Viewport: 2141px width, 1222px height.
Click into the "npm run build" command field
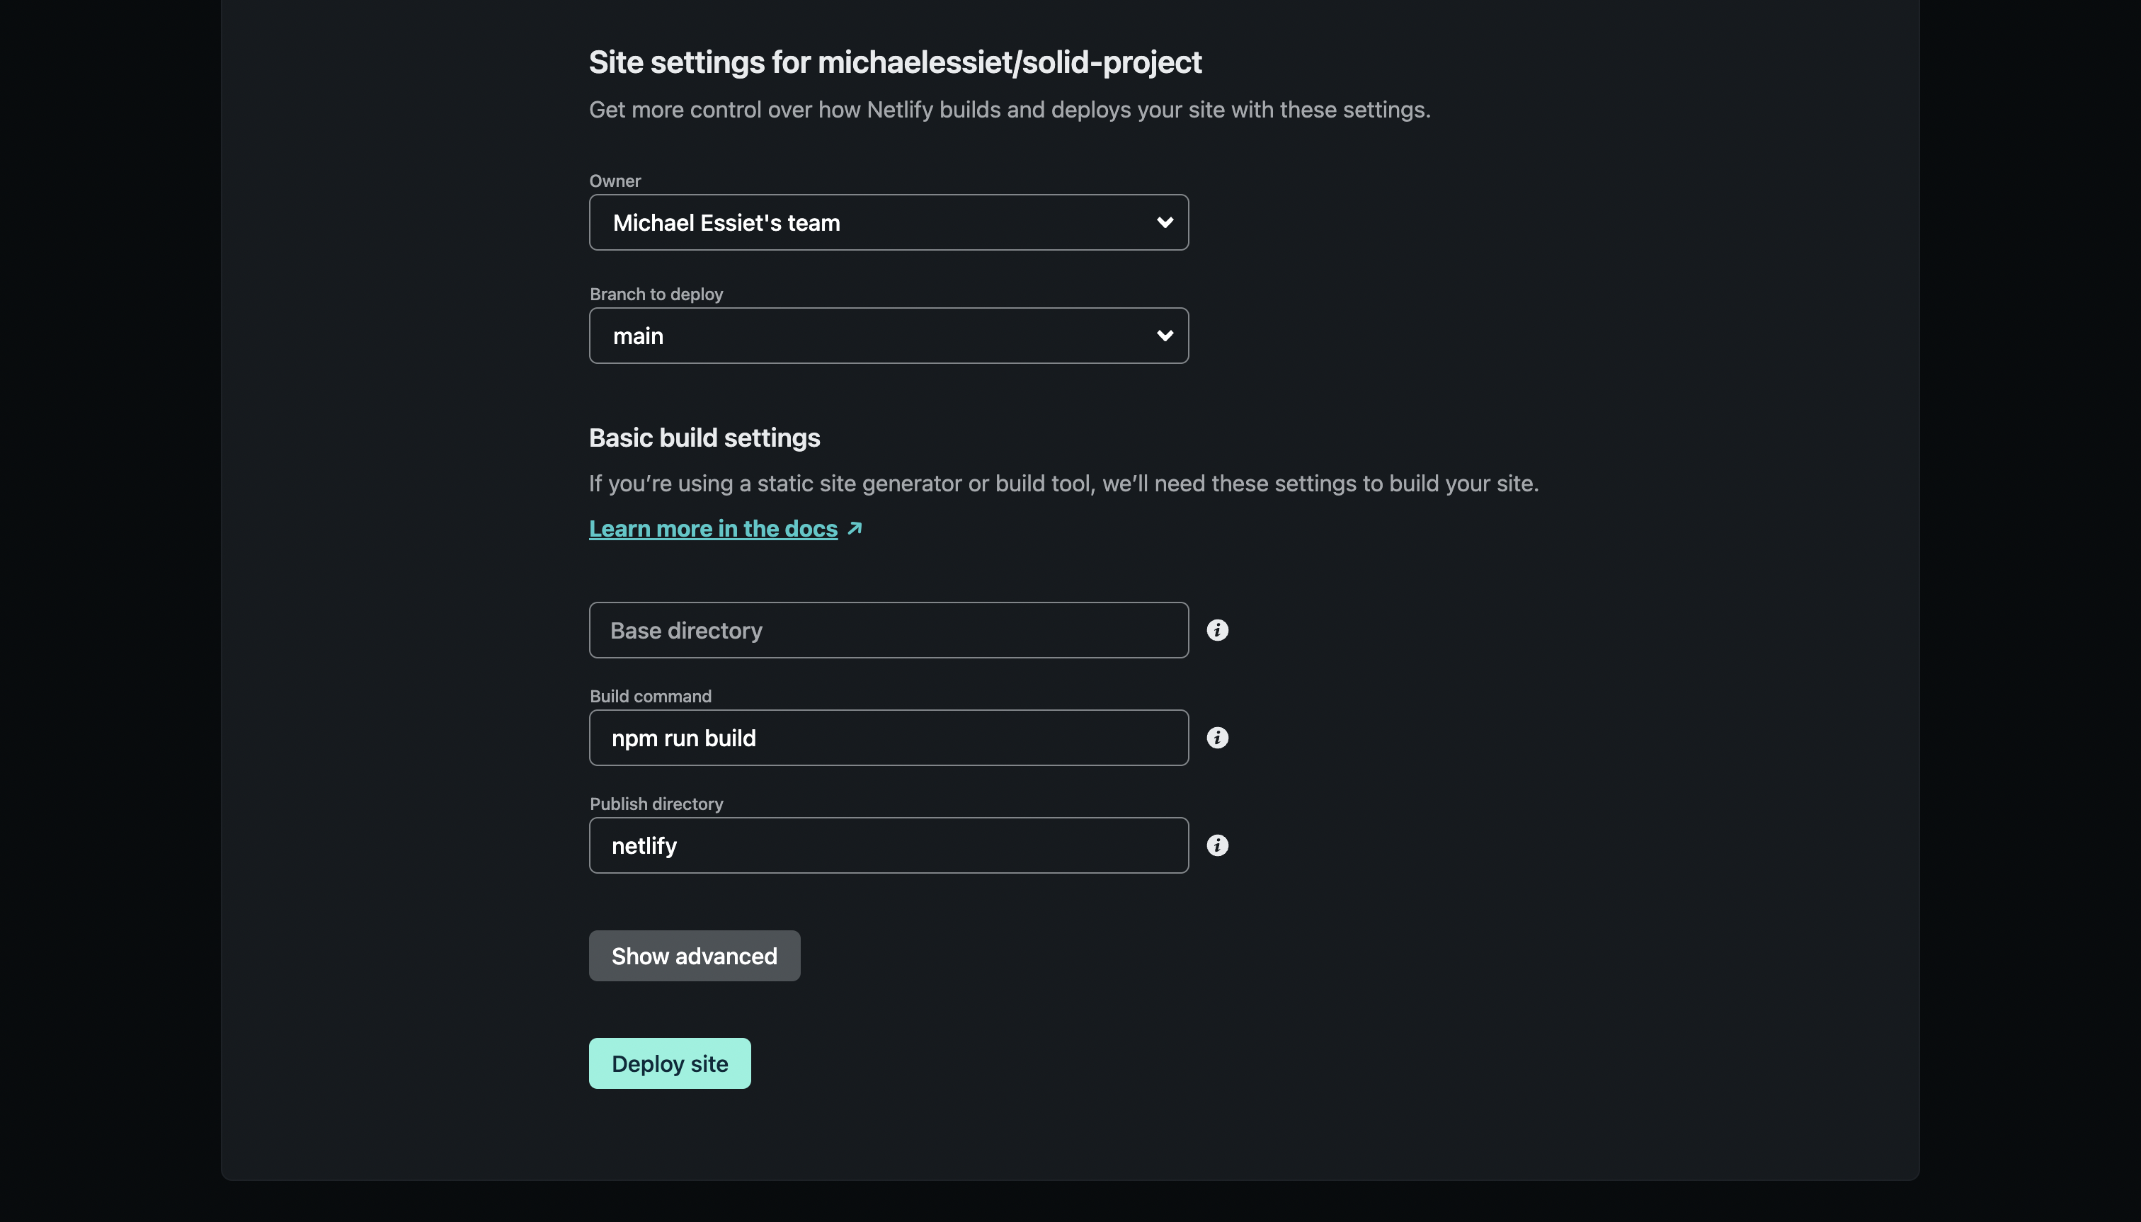888,738
